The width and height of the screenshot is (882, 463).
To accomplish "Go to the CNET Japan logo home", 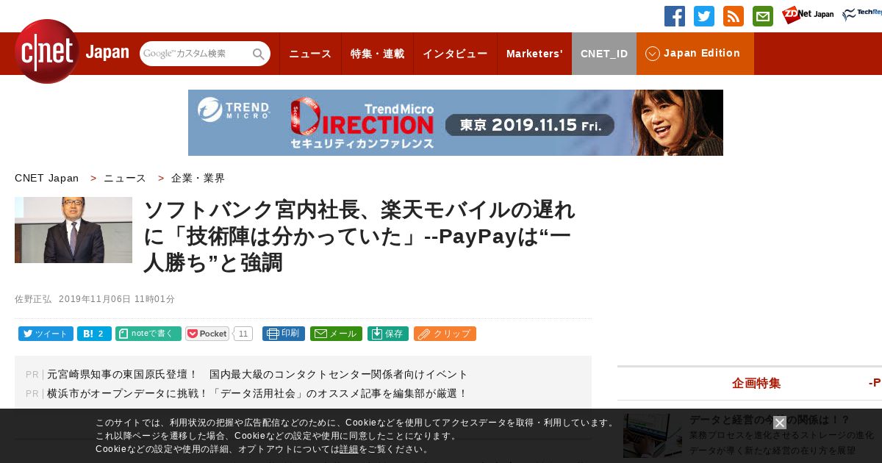I will [71, 51].
